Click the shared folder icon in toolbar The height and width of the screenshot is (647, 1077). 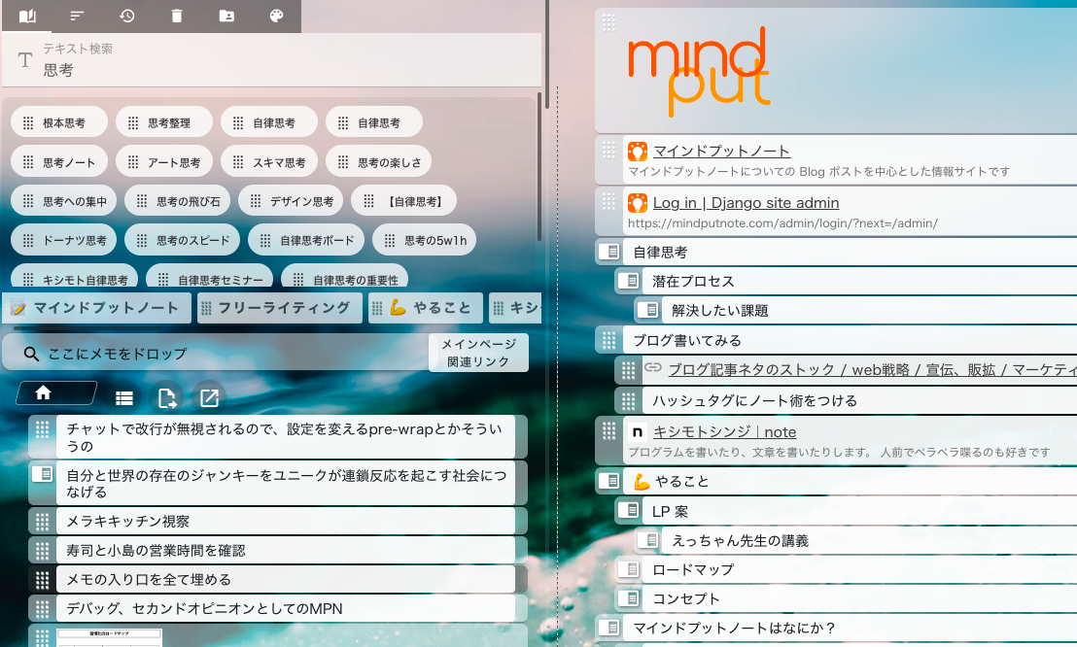pos(226,16)
